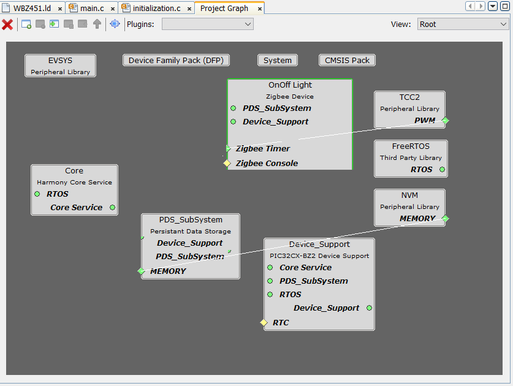513x386 pixels.
Task: Click the yellow RTC diamond connector
Action: click(264, 322)
